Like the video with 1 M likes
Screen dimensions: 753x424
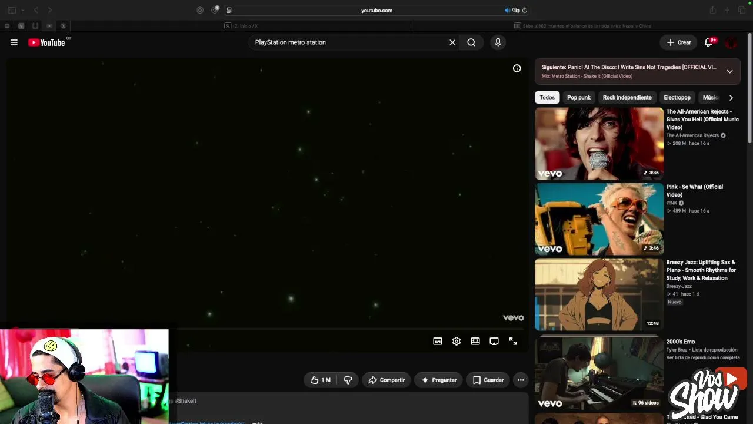click(x=320, y=380)
